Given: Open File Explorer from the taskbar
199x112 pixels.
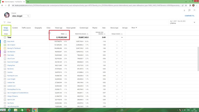Looking at the screenshot, I should pyautogui.click(x=16, y=110).
